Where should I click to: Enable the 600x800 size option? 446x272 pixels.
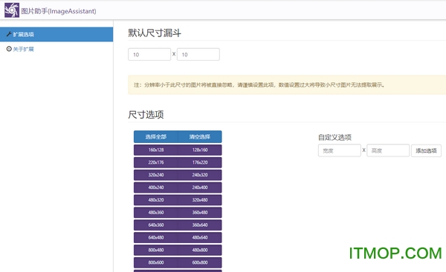(200, 262)
